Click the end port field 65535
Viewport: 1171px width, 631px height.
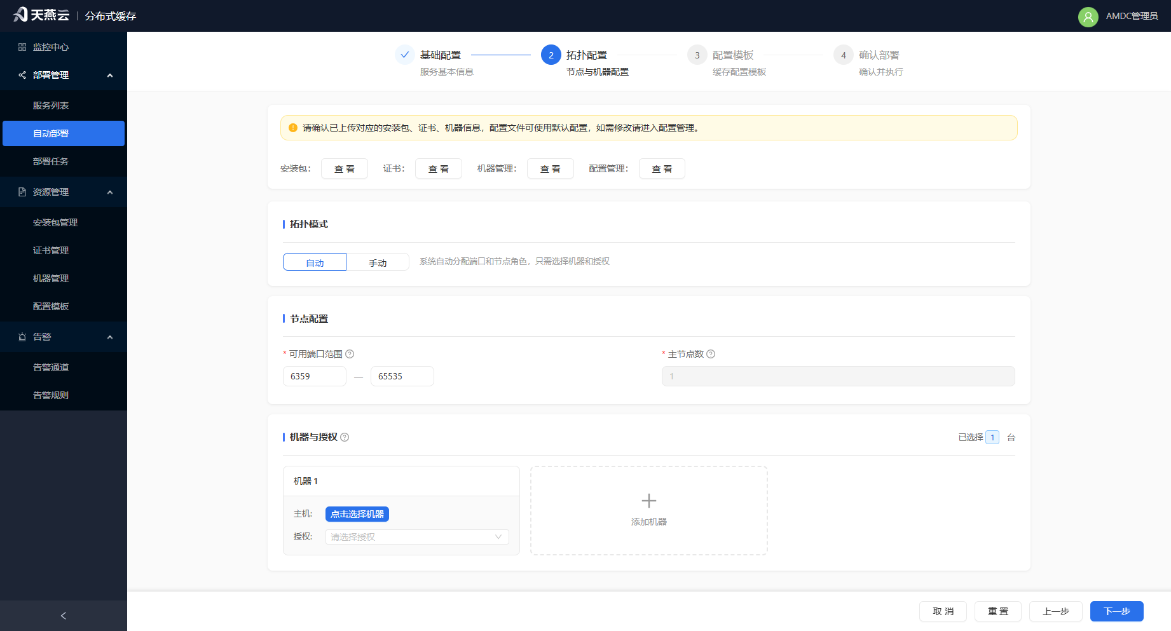(402, 376)
